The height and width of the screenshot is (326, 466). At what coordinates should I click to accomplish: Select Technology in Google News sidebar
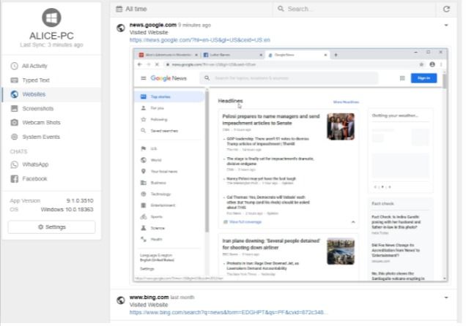(170, 194)
